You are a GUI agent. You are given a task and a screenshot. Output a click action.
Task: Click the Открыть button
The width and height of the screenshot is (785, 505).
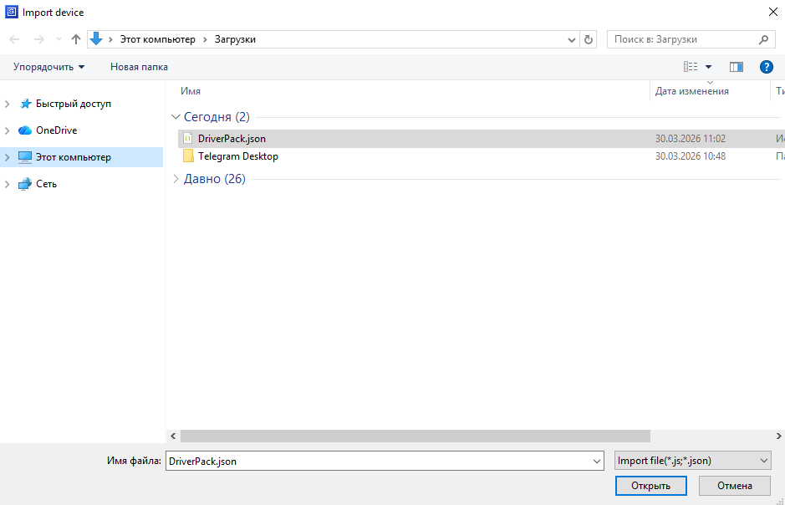[x=651, y=486]
